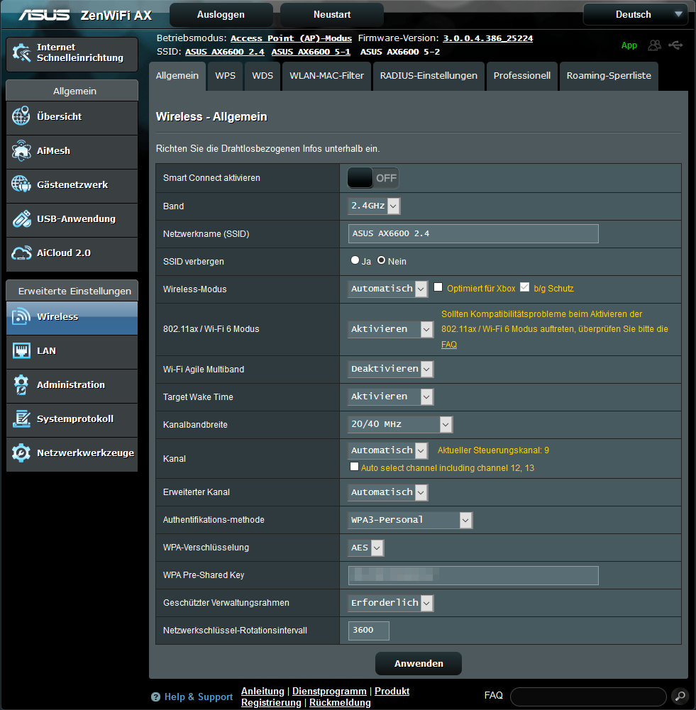696x710 pixels.
Task: Check the Optimiert für Xbox checkbox
Action: [438, 287]
